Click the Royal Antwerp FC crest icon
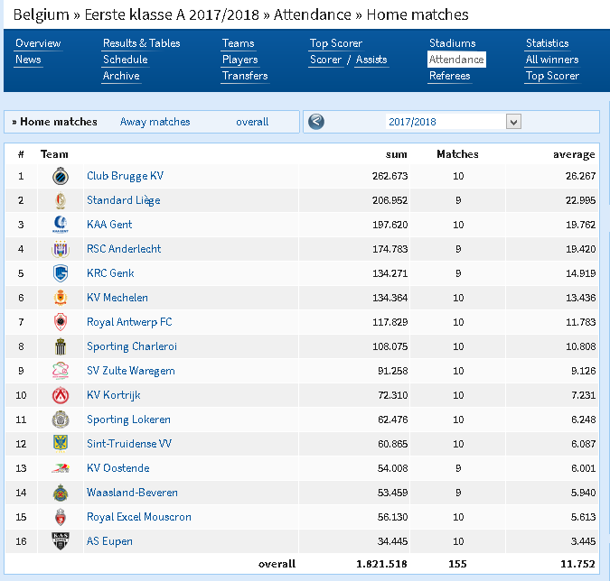 click(x=61, y=322)
